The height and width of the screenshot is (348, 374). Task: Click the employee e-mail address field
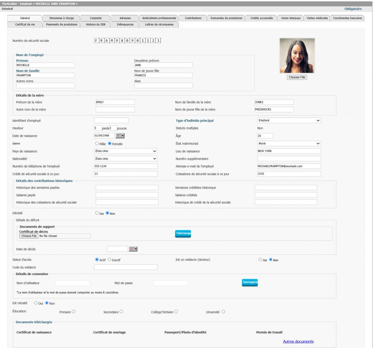click(x=289, y=166)
